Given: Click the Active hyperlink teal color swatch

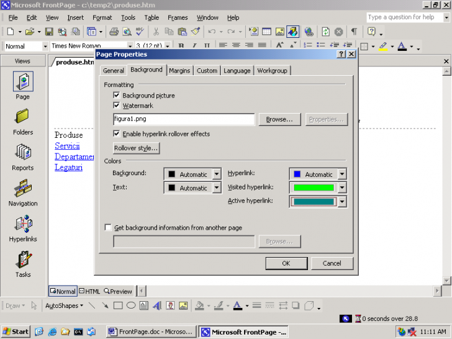Looking at the screenshot, I should (313, 201).
